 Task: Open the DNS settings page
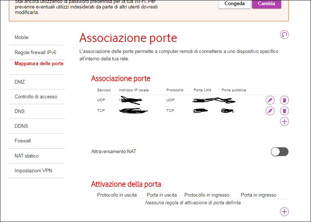(x=20, y=112)
